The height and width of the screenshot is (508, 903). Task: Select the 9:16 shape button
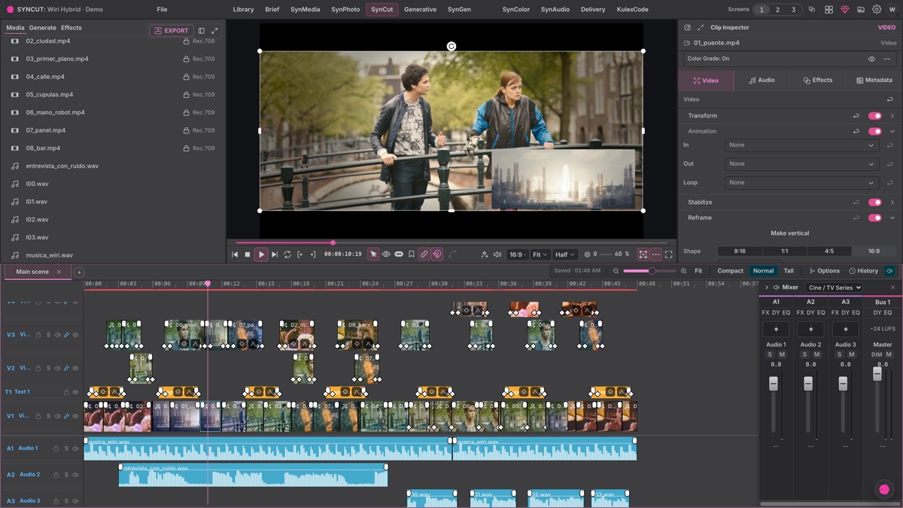tap(740, 251)
